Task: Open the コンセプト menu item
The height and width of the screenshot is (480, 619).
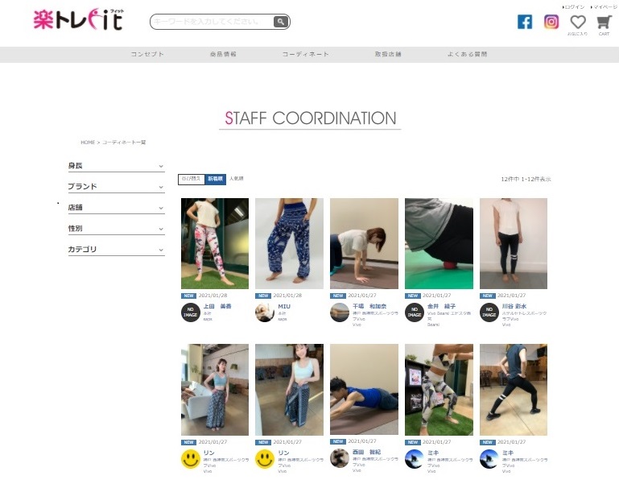Action: click(x=147, y=54)
